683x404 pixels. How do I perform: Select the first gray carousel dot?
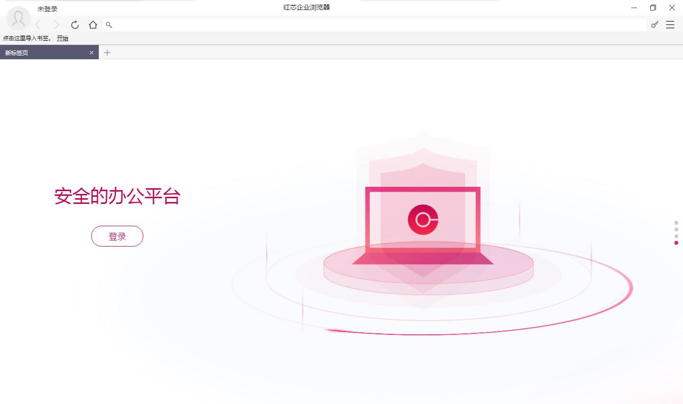pyautogui.click(x=676, y=223)
